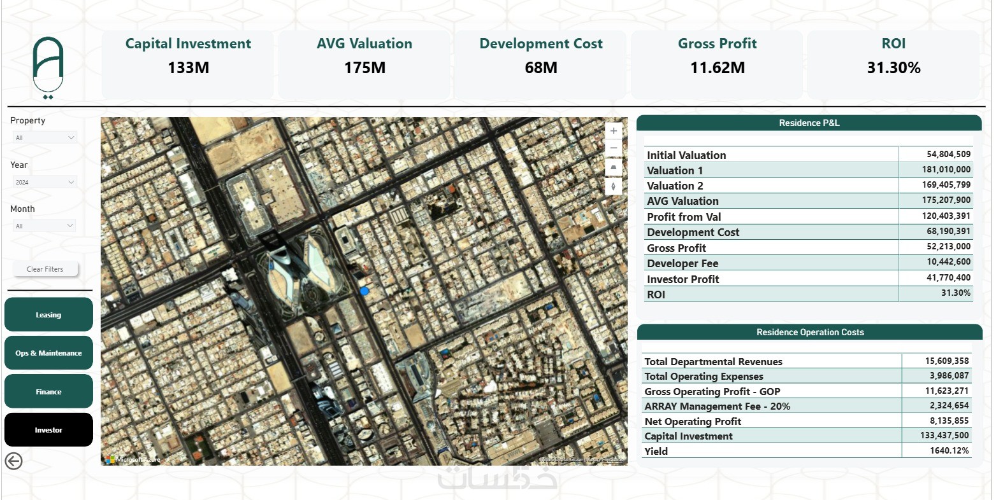Click Gross Profit label in P&L table
Screen dimensions: 996x500
pos(676,248)
